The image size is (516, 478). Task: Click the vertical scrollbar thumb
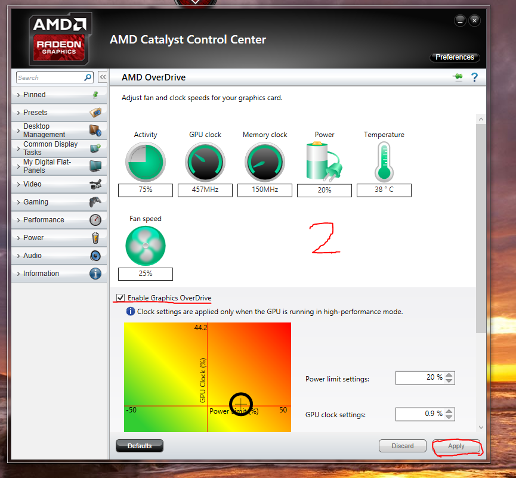click(x=481, y=228)
